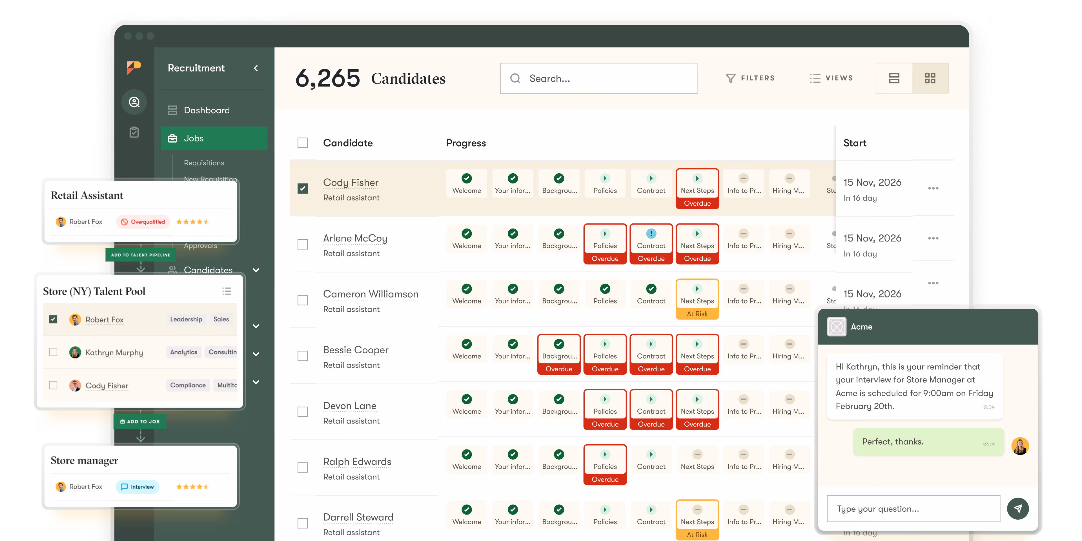Check Ralph Edwards row checkbox
The image size is (1082, 541).
point(302,468)
